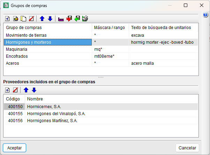Click the Nombre column header
The image size is (210, 155).
111,99
